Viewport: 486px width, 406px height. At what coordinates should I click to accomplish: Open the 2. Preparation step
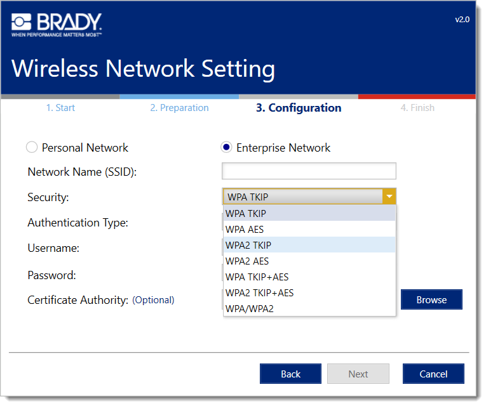pyautogui.click(x=179, y=108)
